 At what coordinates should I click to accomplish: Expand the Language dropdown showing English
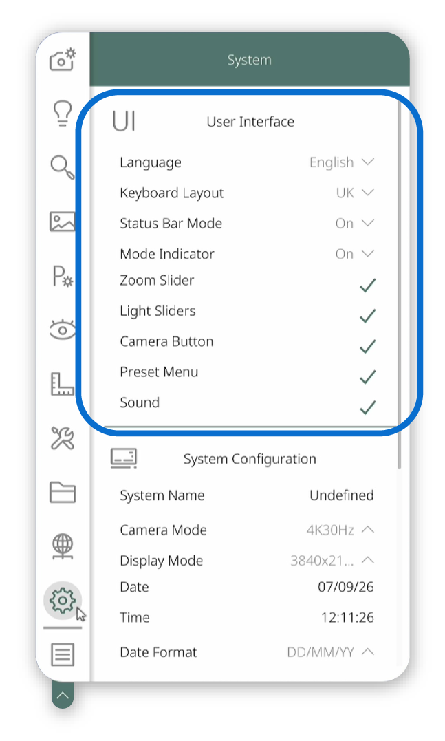342,162
